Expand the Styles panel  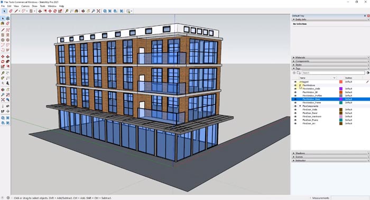(x=330, y=65)
